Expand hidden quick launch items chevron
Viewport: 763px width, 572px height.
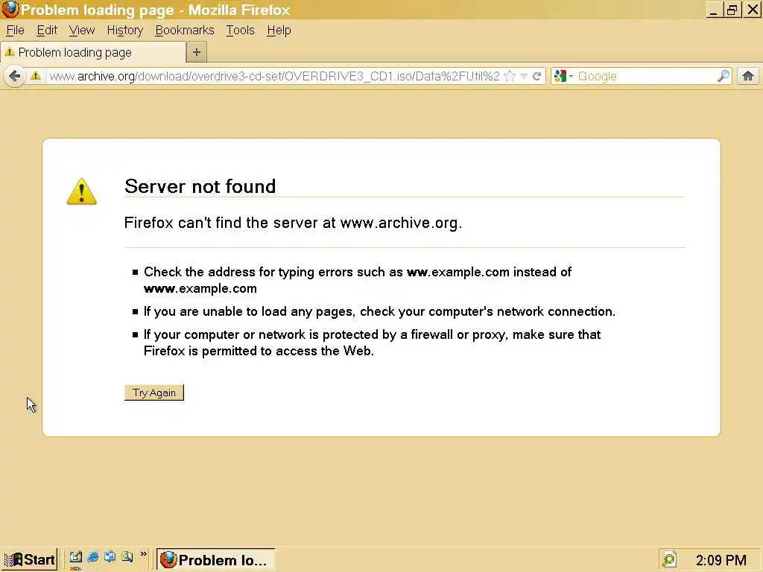pyautogui.click(x=143, y=554)
